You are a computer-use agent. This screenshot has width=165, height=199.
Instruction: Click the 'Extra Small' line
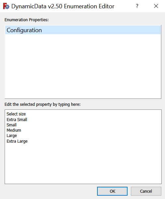point(17,119)
